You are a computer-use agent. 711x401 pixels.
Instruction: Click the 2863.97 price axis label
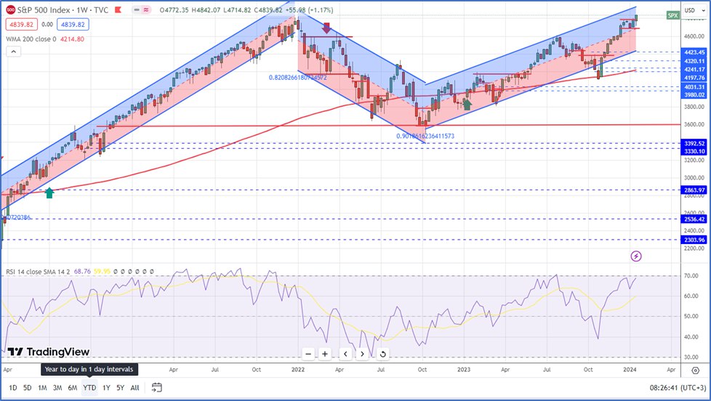click(x=694, y=190)
